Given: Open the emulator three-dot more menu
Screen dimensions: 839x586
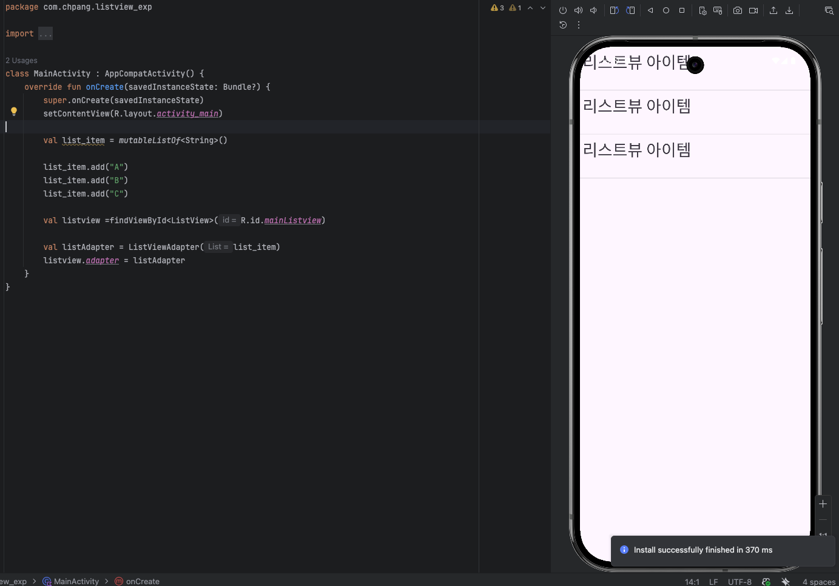Looking at the screenshot, I should pos(579,25).
